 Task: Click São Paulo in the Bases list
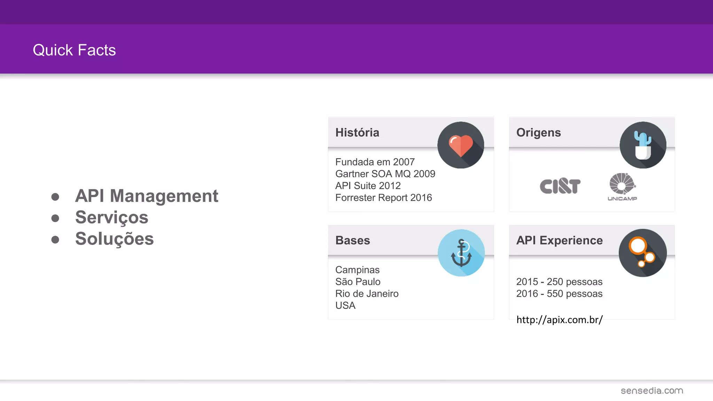(x=358, y=282)
